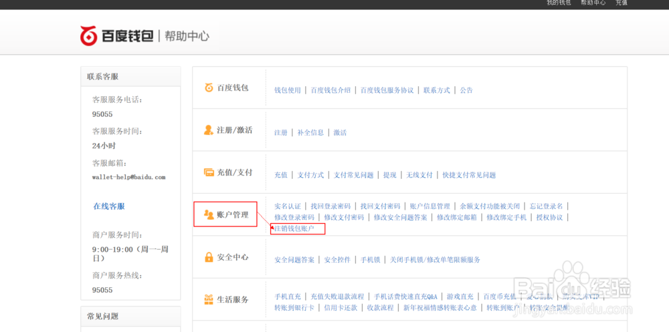Open the 手机直充 link

click(288, 297)
